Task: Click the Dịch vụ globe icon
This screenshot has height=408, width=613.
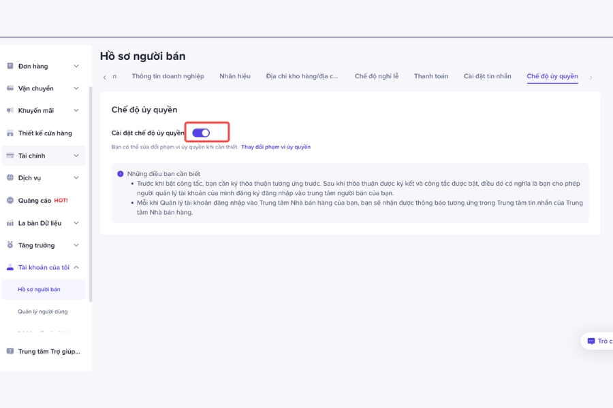Action: (10, 177)
